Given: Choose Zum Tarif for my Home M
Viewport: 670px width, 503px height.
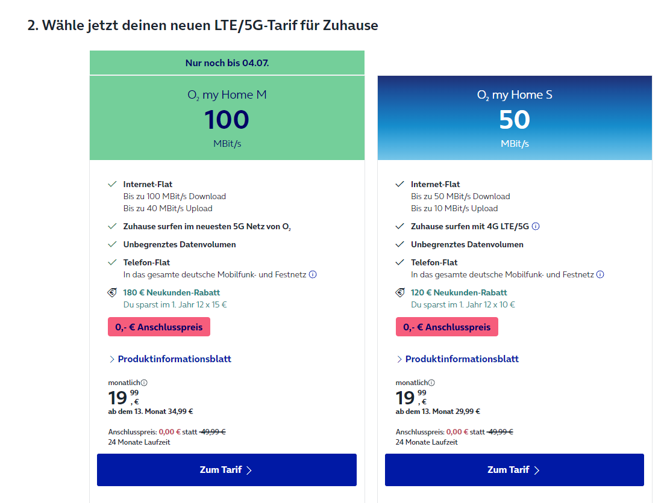Looking at the screenshot, I should (227, 470).
